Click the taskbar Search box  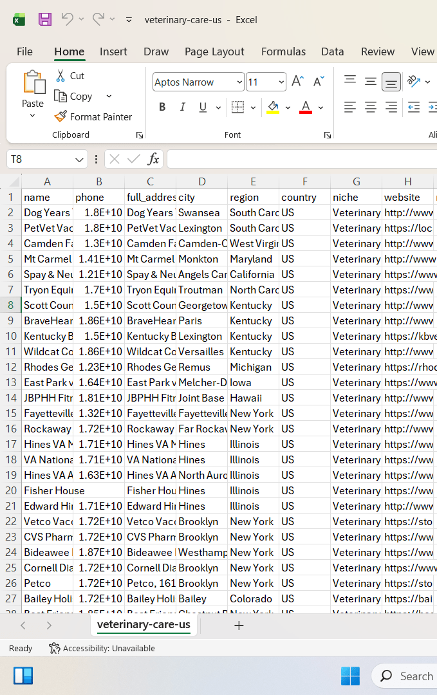click(x=404, y=676)
